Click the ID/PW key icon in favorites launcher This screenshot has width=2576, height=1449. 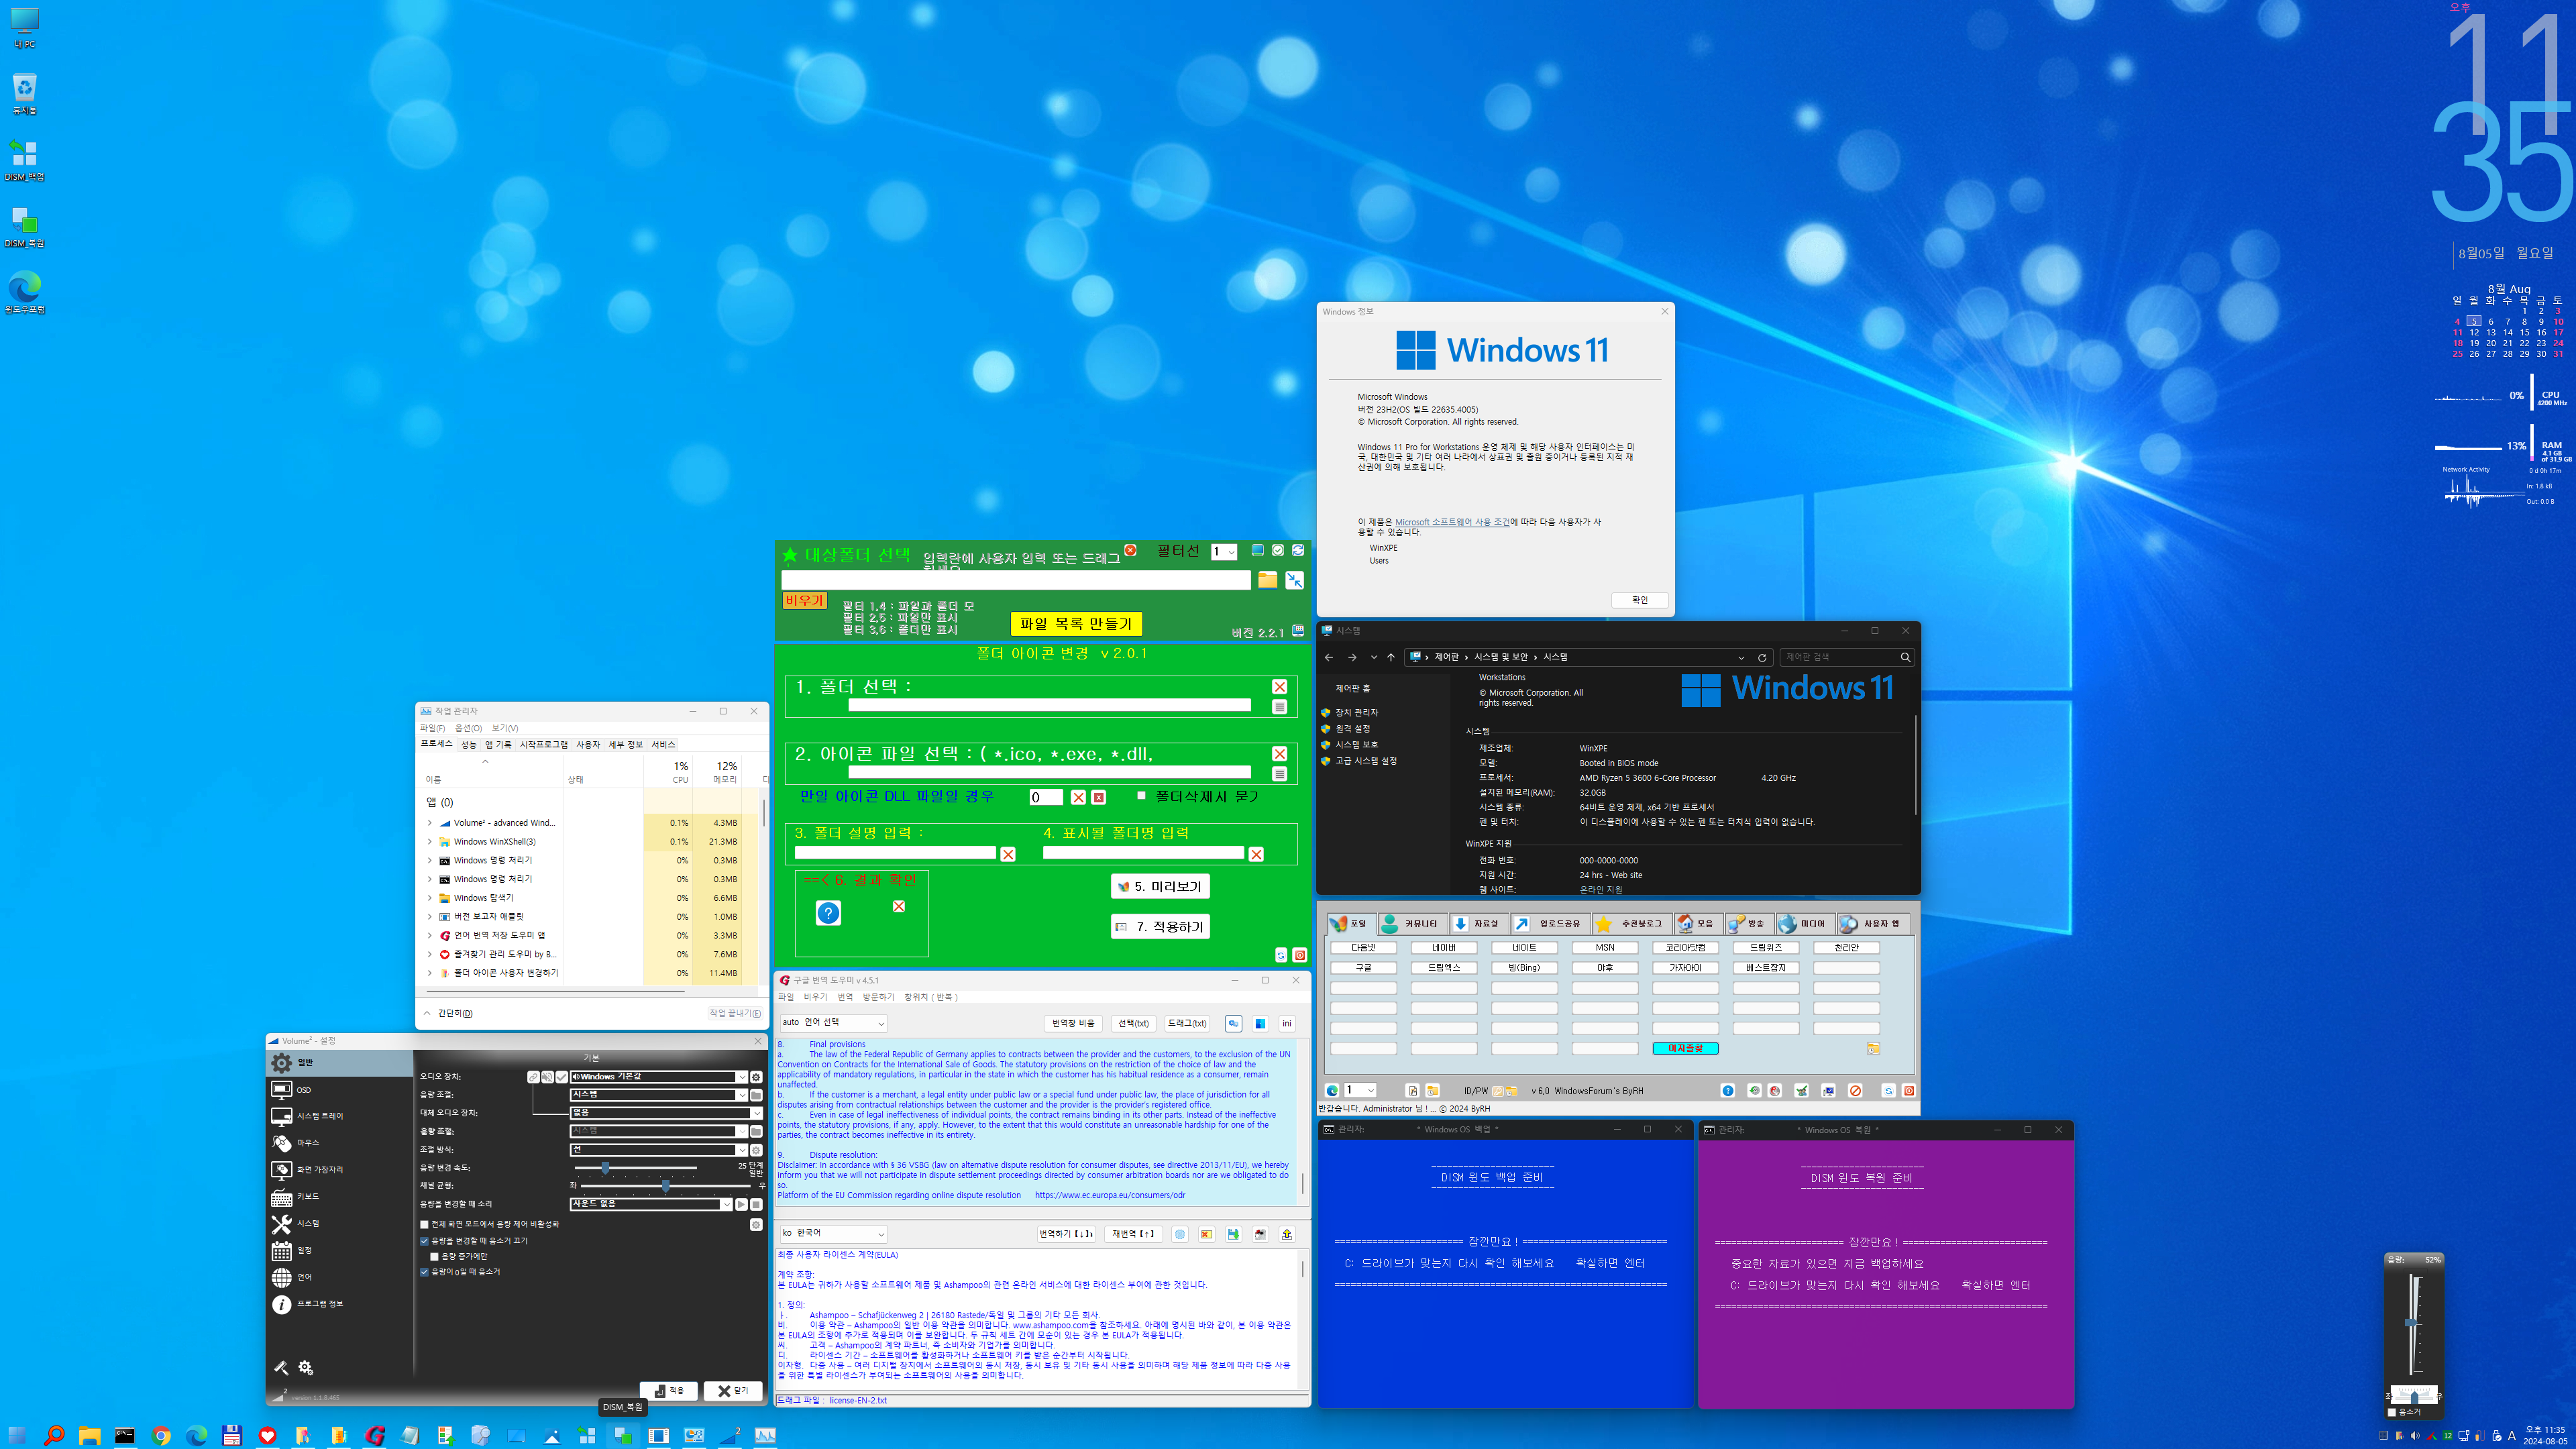point(1498,1091)
